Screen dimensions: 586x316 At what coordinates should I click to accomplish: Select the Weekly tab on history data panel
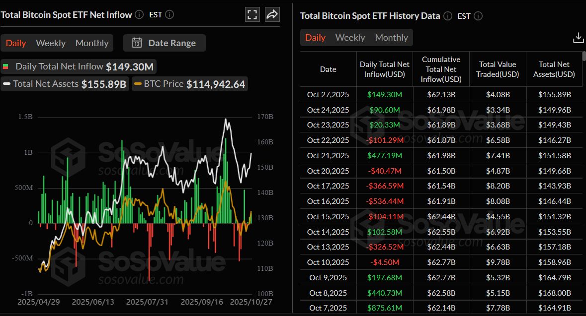(350, 37)
